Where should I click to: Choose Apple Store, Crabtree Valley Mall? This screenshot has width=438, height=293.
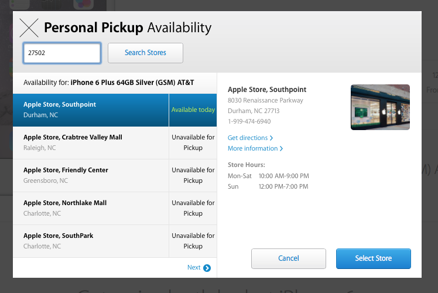click(91, 142)
